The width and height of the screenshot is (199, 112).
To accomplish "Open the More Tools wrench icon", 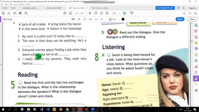I will click(x=196, y=90).
